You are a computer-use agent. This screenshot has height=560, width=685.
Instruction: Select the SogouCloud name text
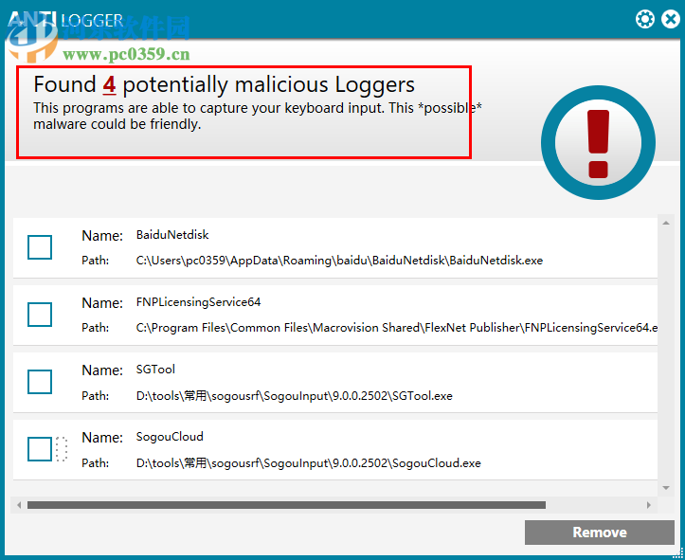point(170,437)
